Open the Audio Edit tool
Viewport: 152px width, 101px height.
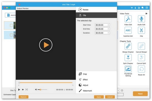(141, 19)
